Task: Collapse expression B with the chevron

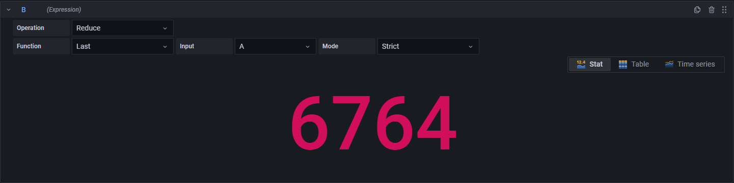Action: 8,10
